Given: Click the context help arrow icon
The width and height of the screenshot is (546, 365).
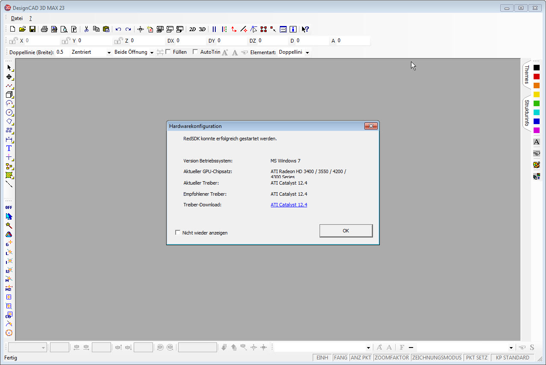Looking at the screenshot, I should [x=305, y=29].
